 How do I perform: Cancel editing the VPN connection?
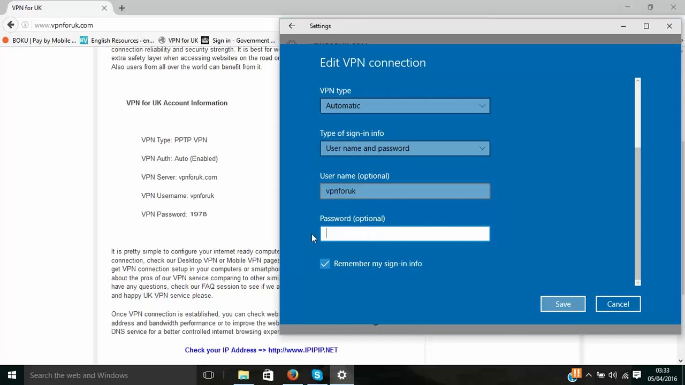618,304
